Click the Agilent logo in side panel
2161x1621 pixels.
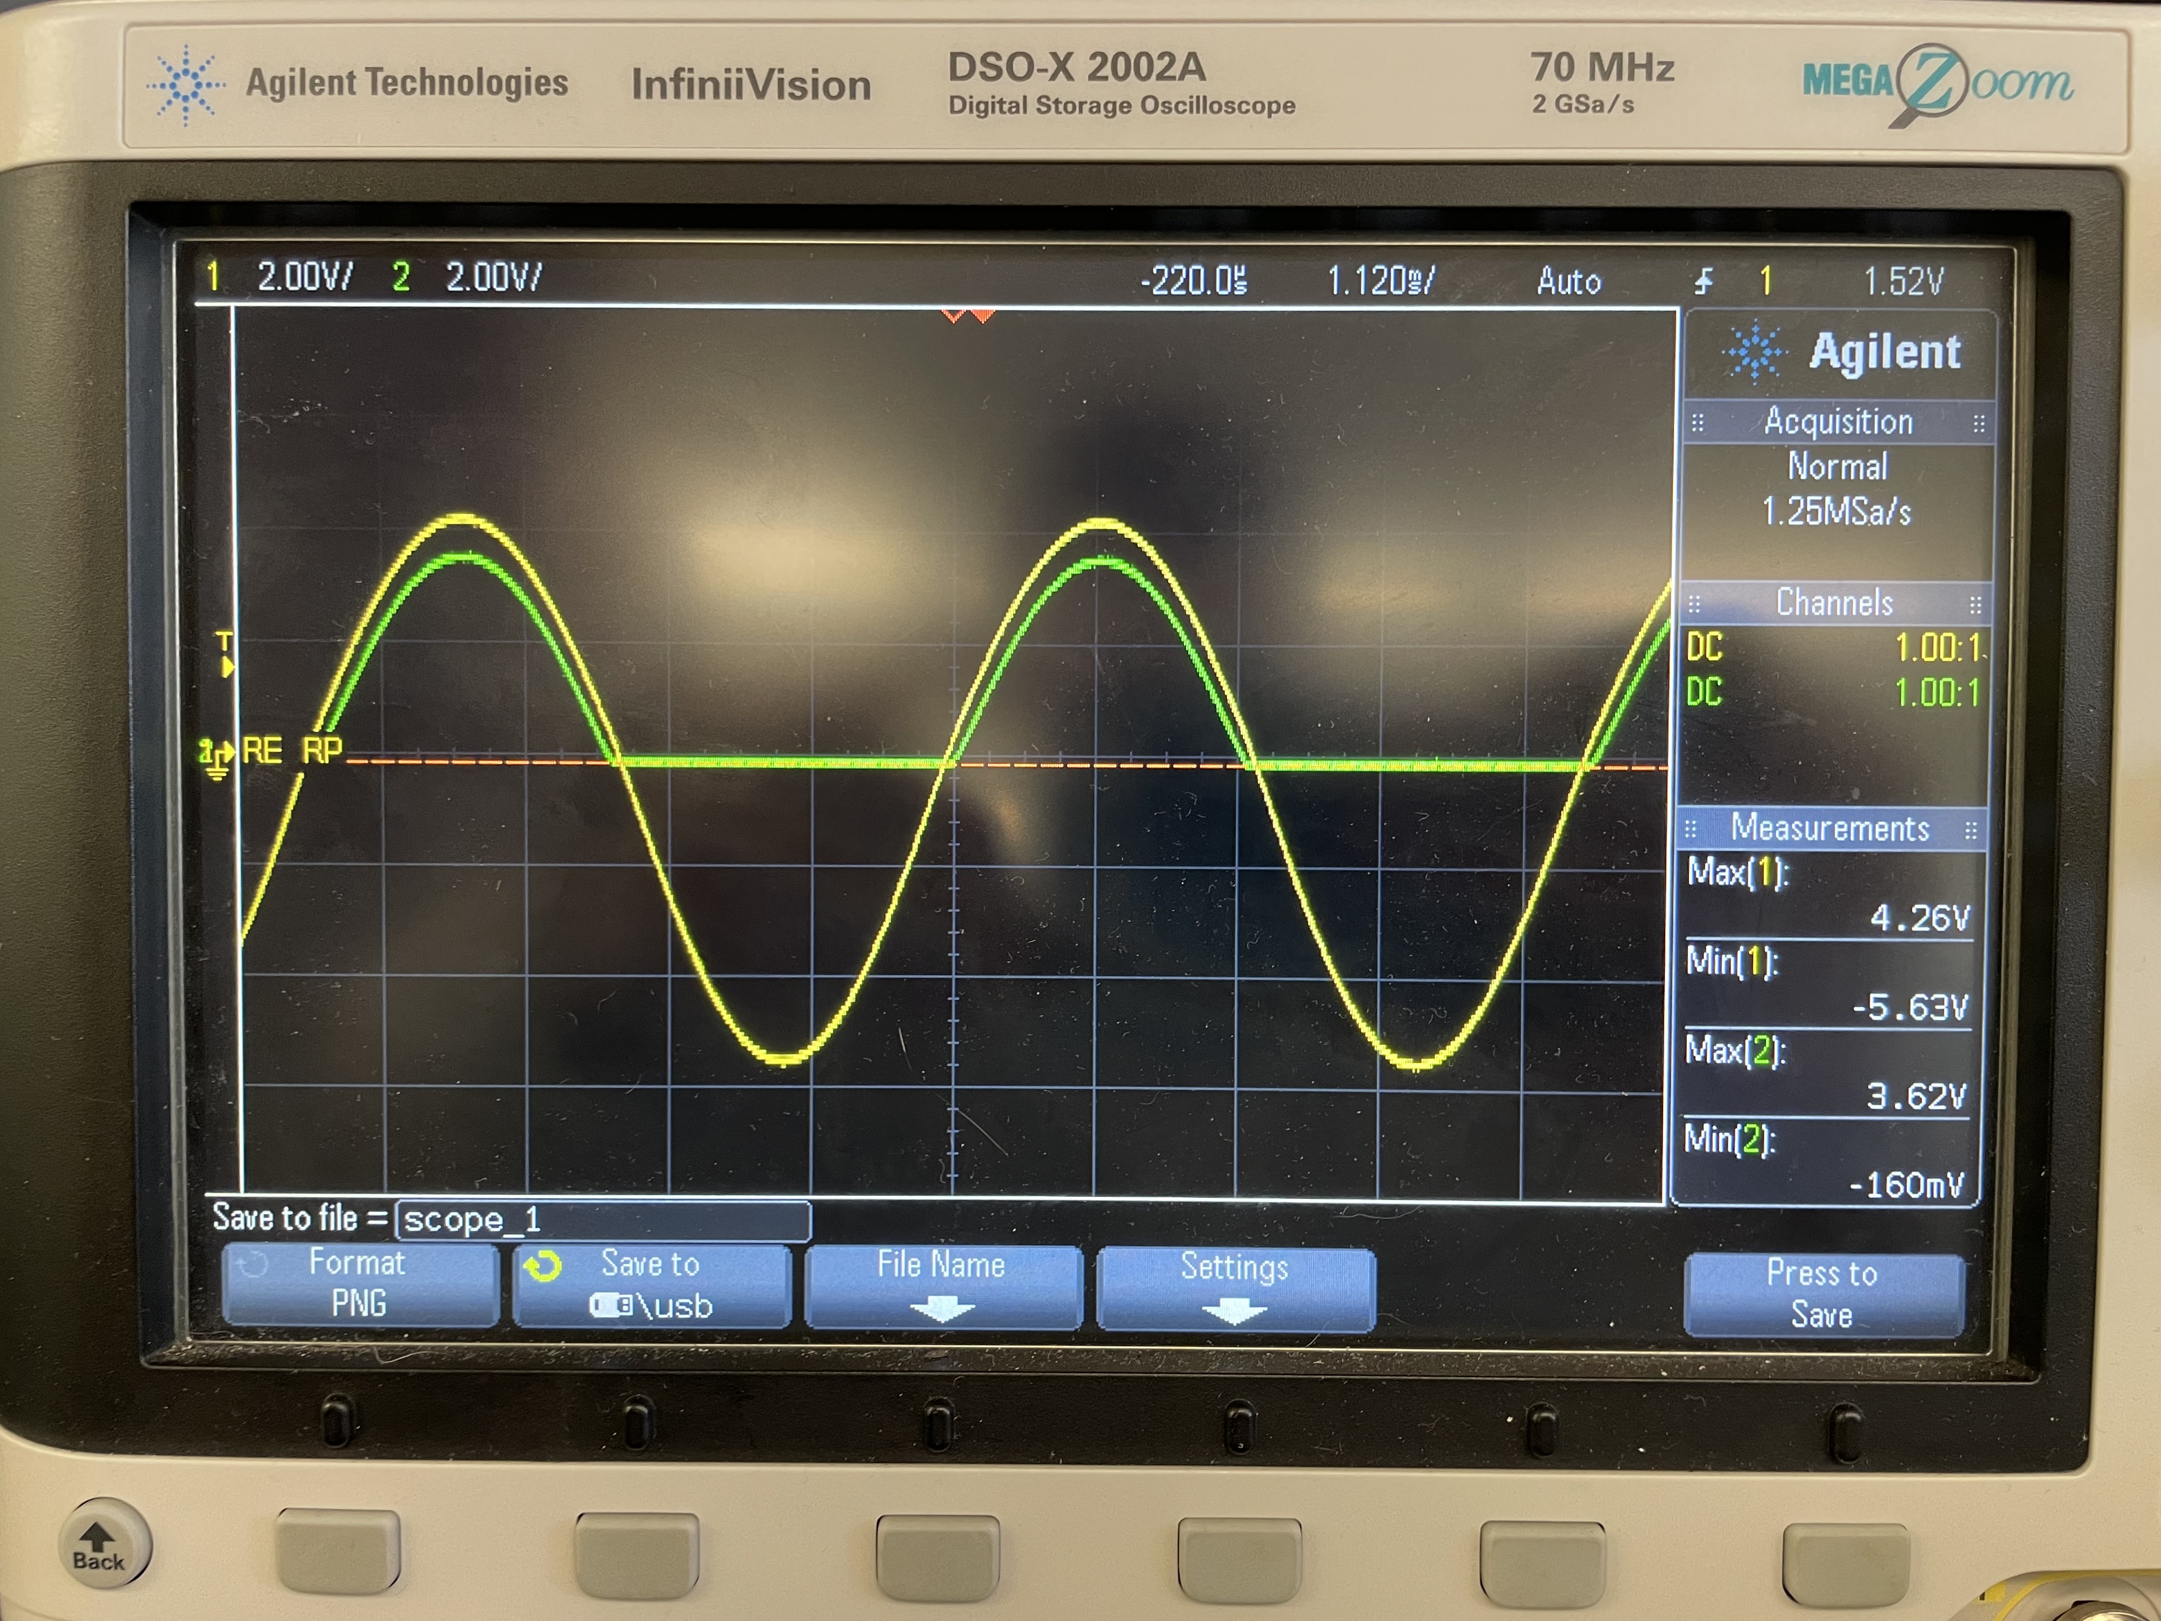point(1842,352)
